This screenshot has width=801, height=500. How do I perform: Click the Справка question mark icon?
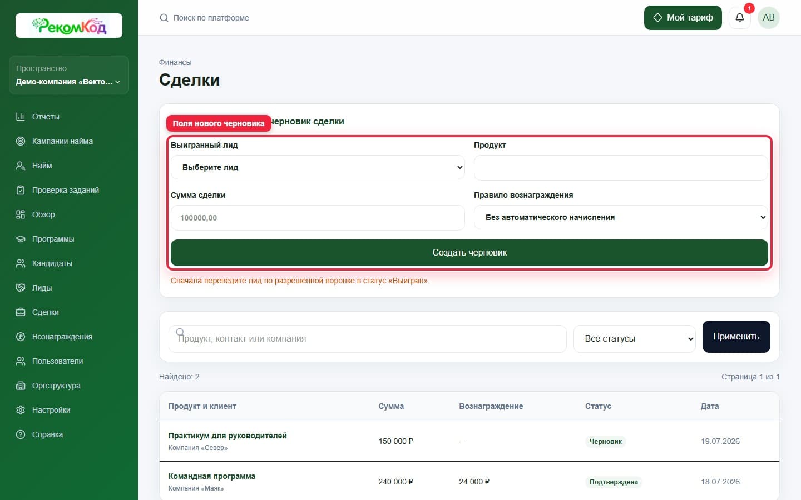click(x=21, y=434)
